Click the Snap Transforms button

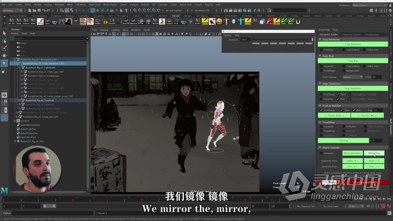coord(353,88)
